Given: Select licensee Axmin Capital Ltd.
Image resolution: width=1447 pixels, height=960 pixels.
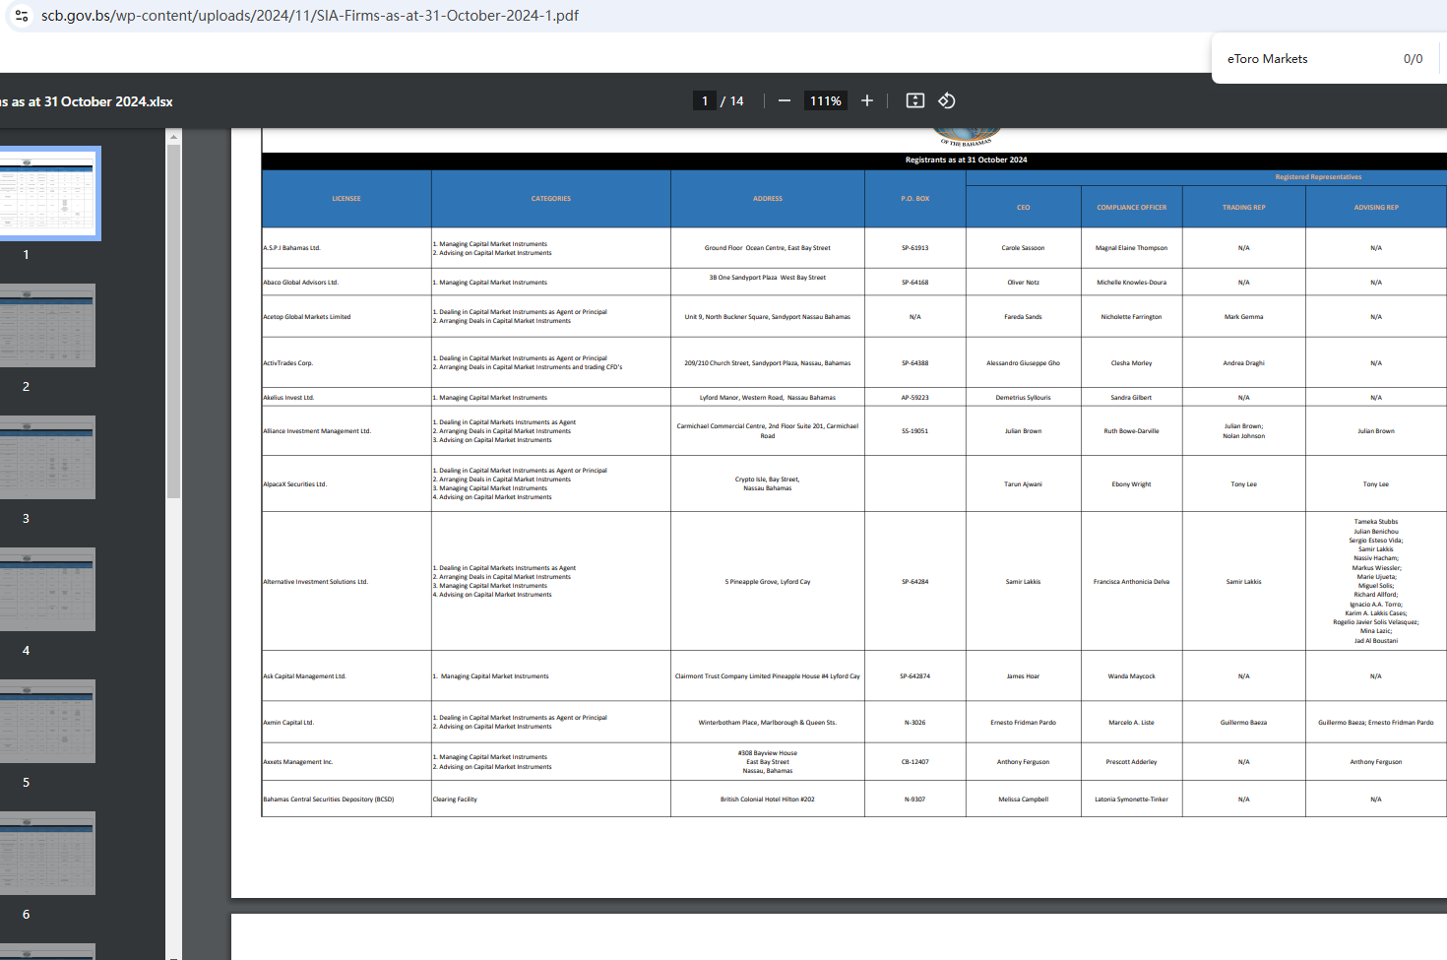Looking at the screenshot, I should coord(288,723).
